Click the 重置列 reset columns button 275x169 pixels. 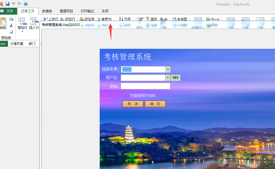[x=104, y=19]
